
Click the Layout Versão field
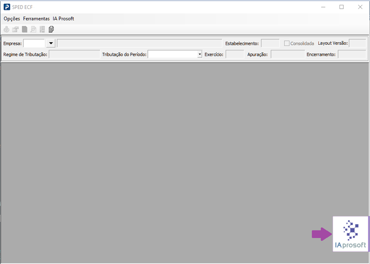pyautogui.click(x=357, y=43)
